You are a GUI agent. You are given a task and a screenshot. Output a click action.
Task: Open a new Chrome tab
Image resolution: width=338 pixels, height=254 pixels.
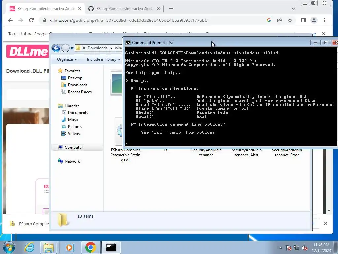[171, 9]
